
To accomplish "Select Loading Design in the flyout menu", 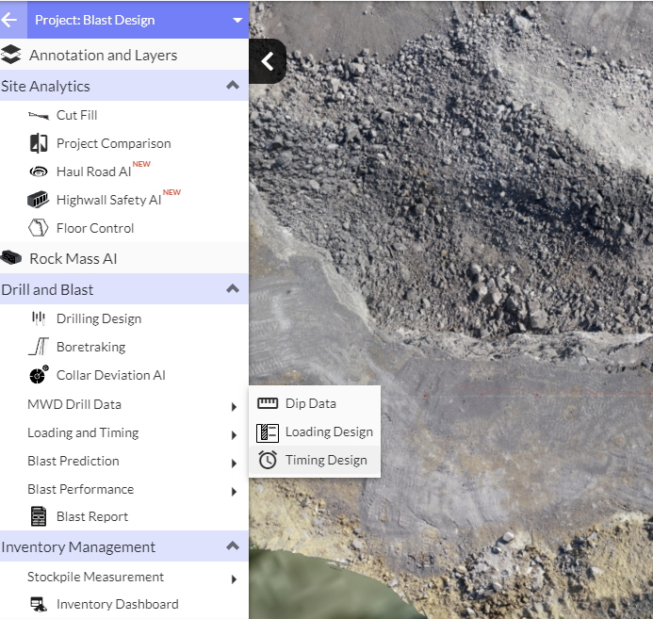I will pyautogui.click(x=328, y=432).
